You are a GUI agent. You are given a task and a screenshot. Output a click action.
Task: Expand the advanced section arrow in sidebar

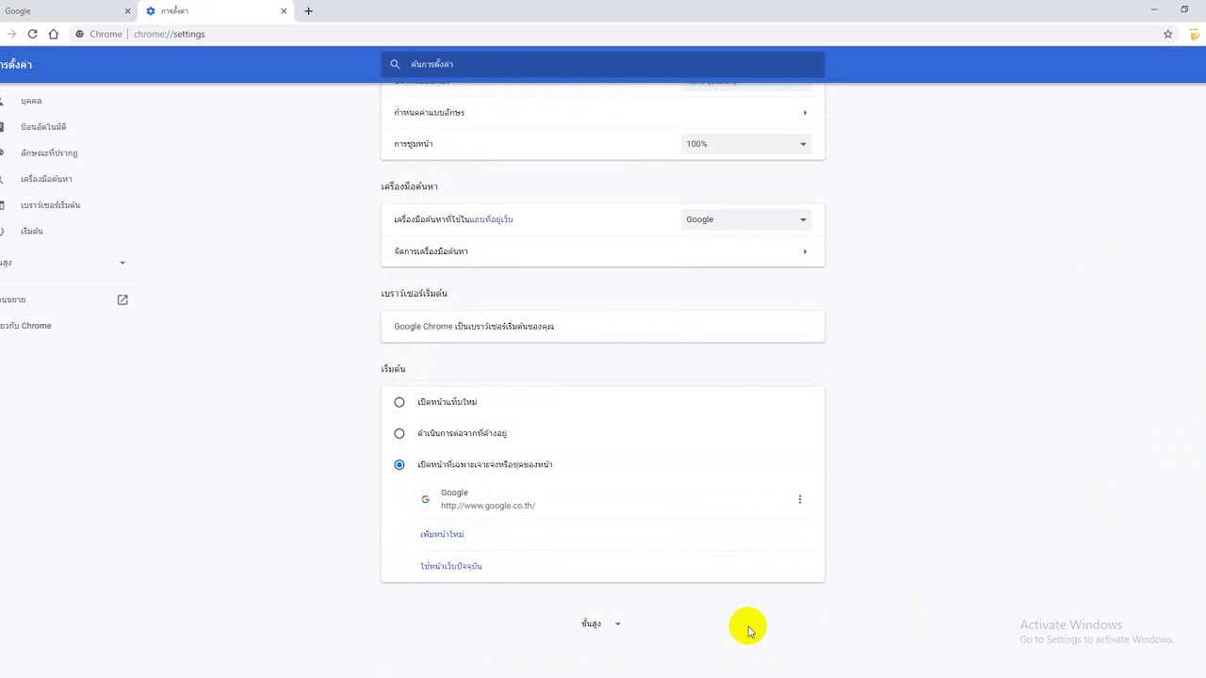click(122, 263)
